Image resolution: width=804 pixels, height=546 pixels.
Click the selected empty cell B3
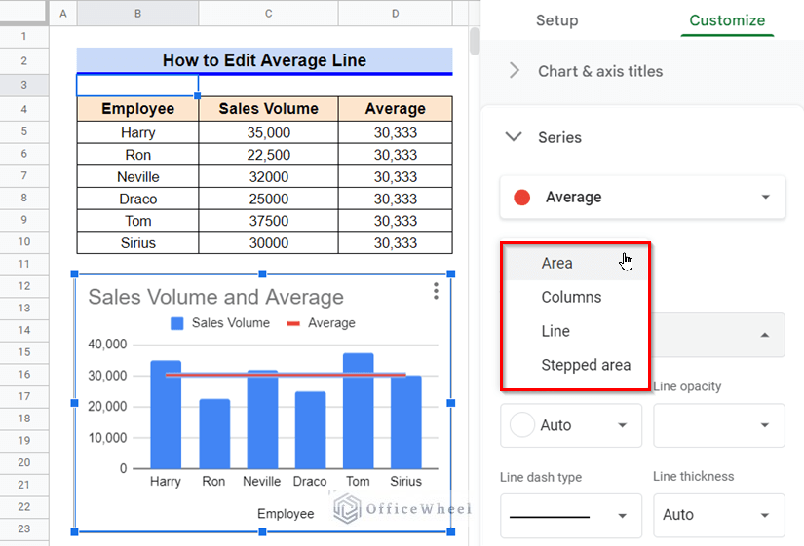click(137, 85)
